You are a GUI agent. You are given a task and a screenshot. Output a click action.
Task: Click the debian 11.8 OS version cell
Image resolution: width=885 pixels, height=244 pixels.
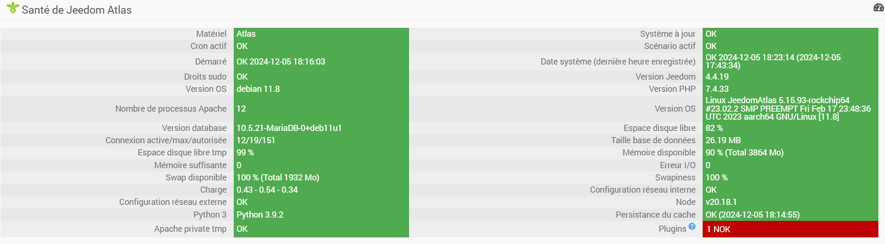(x=258, y=89)
